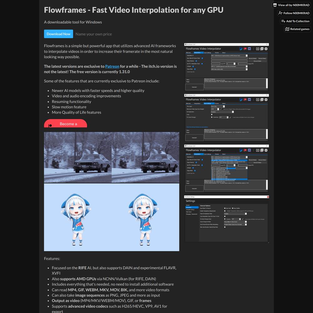
Task: Click 'Focused on the RIFE AI' bullet
Action: pos(114,270)
